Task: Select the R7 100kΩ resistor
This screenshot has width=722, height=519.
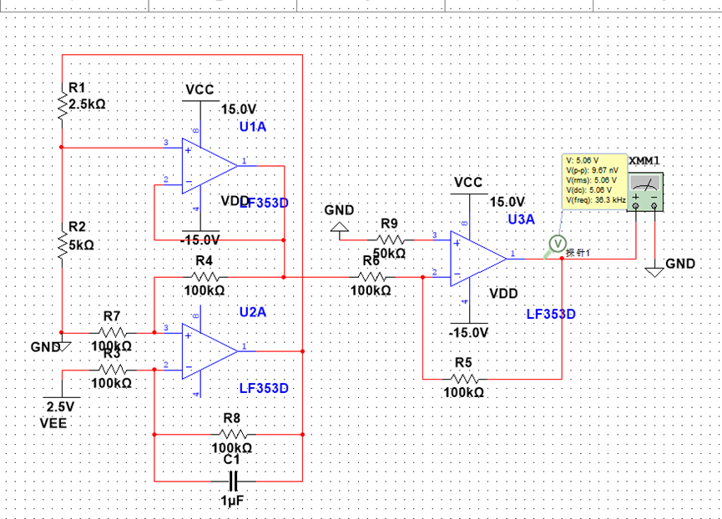Action: (113, 333)
